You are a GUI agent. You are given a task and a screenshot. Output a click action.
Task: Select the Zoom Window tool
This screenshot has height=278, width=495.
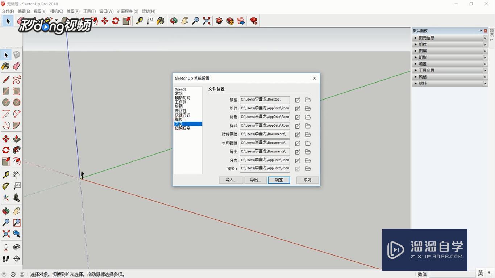point(17,223)
